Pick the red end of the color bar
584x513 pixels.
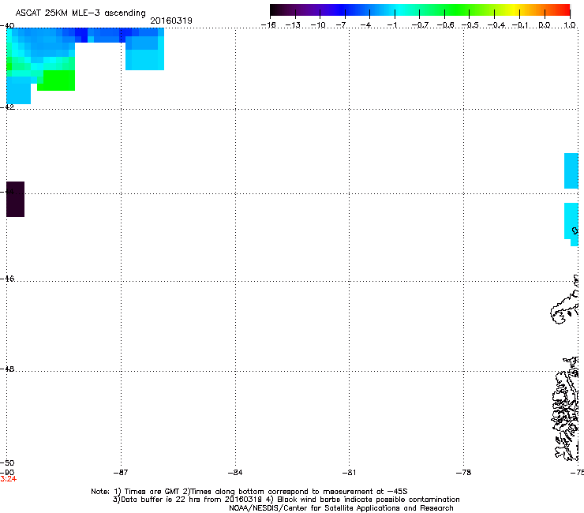564,9
